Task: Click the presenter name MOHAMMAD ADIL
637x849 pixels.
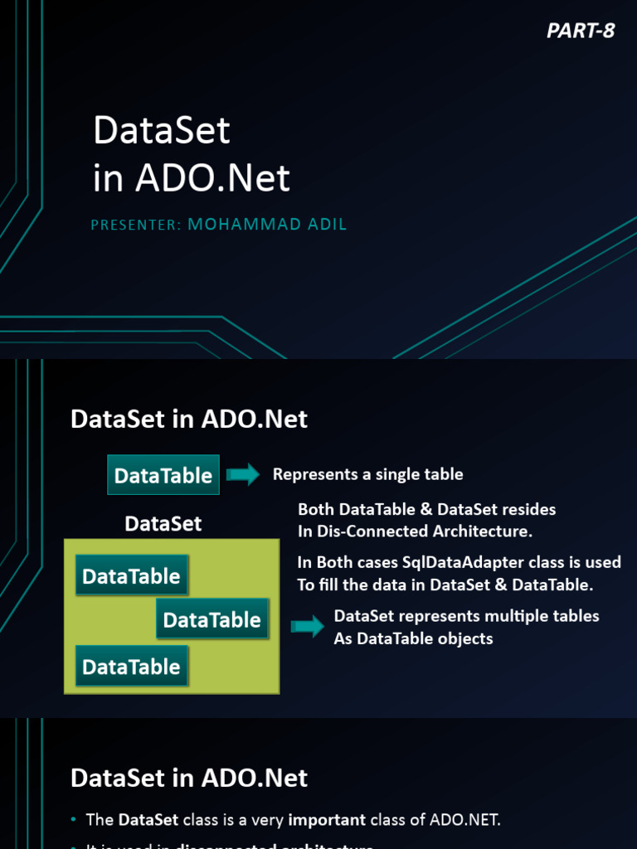Action: tap(267, 224)
